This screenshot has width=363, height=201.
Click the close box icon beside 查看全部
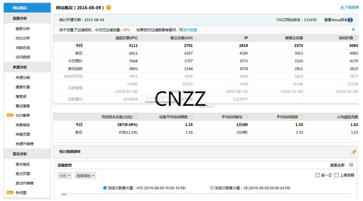click(351, 165)
